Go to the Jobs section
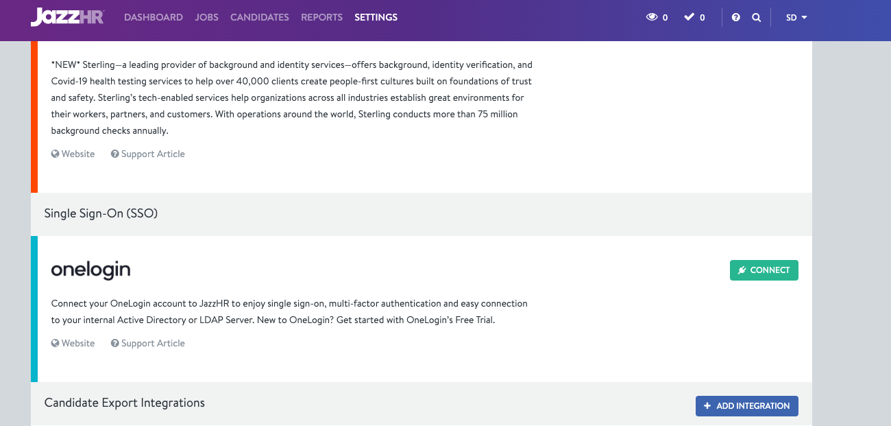 point(206,17)
